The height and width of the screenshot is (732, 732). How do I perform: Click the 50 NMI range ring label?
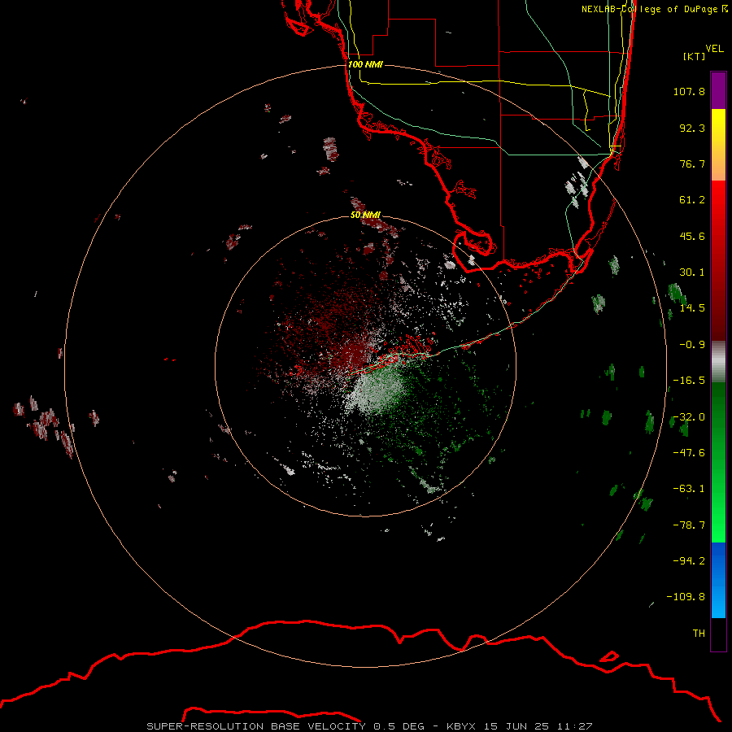tap(365, 215)
